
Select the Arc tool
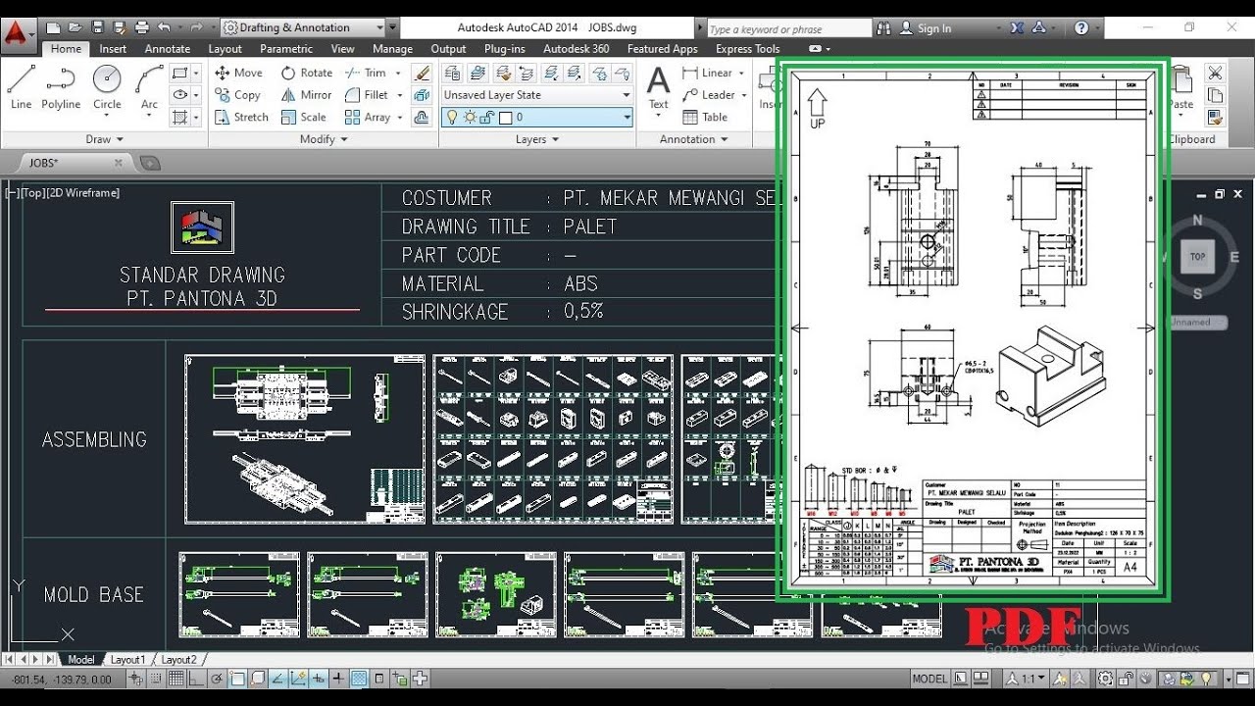(149, 87)
